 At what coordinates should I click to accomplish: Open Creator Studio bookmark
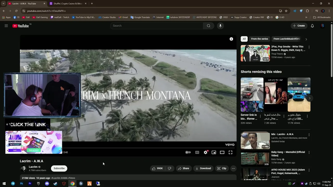[x=107, y=17]
